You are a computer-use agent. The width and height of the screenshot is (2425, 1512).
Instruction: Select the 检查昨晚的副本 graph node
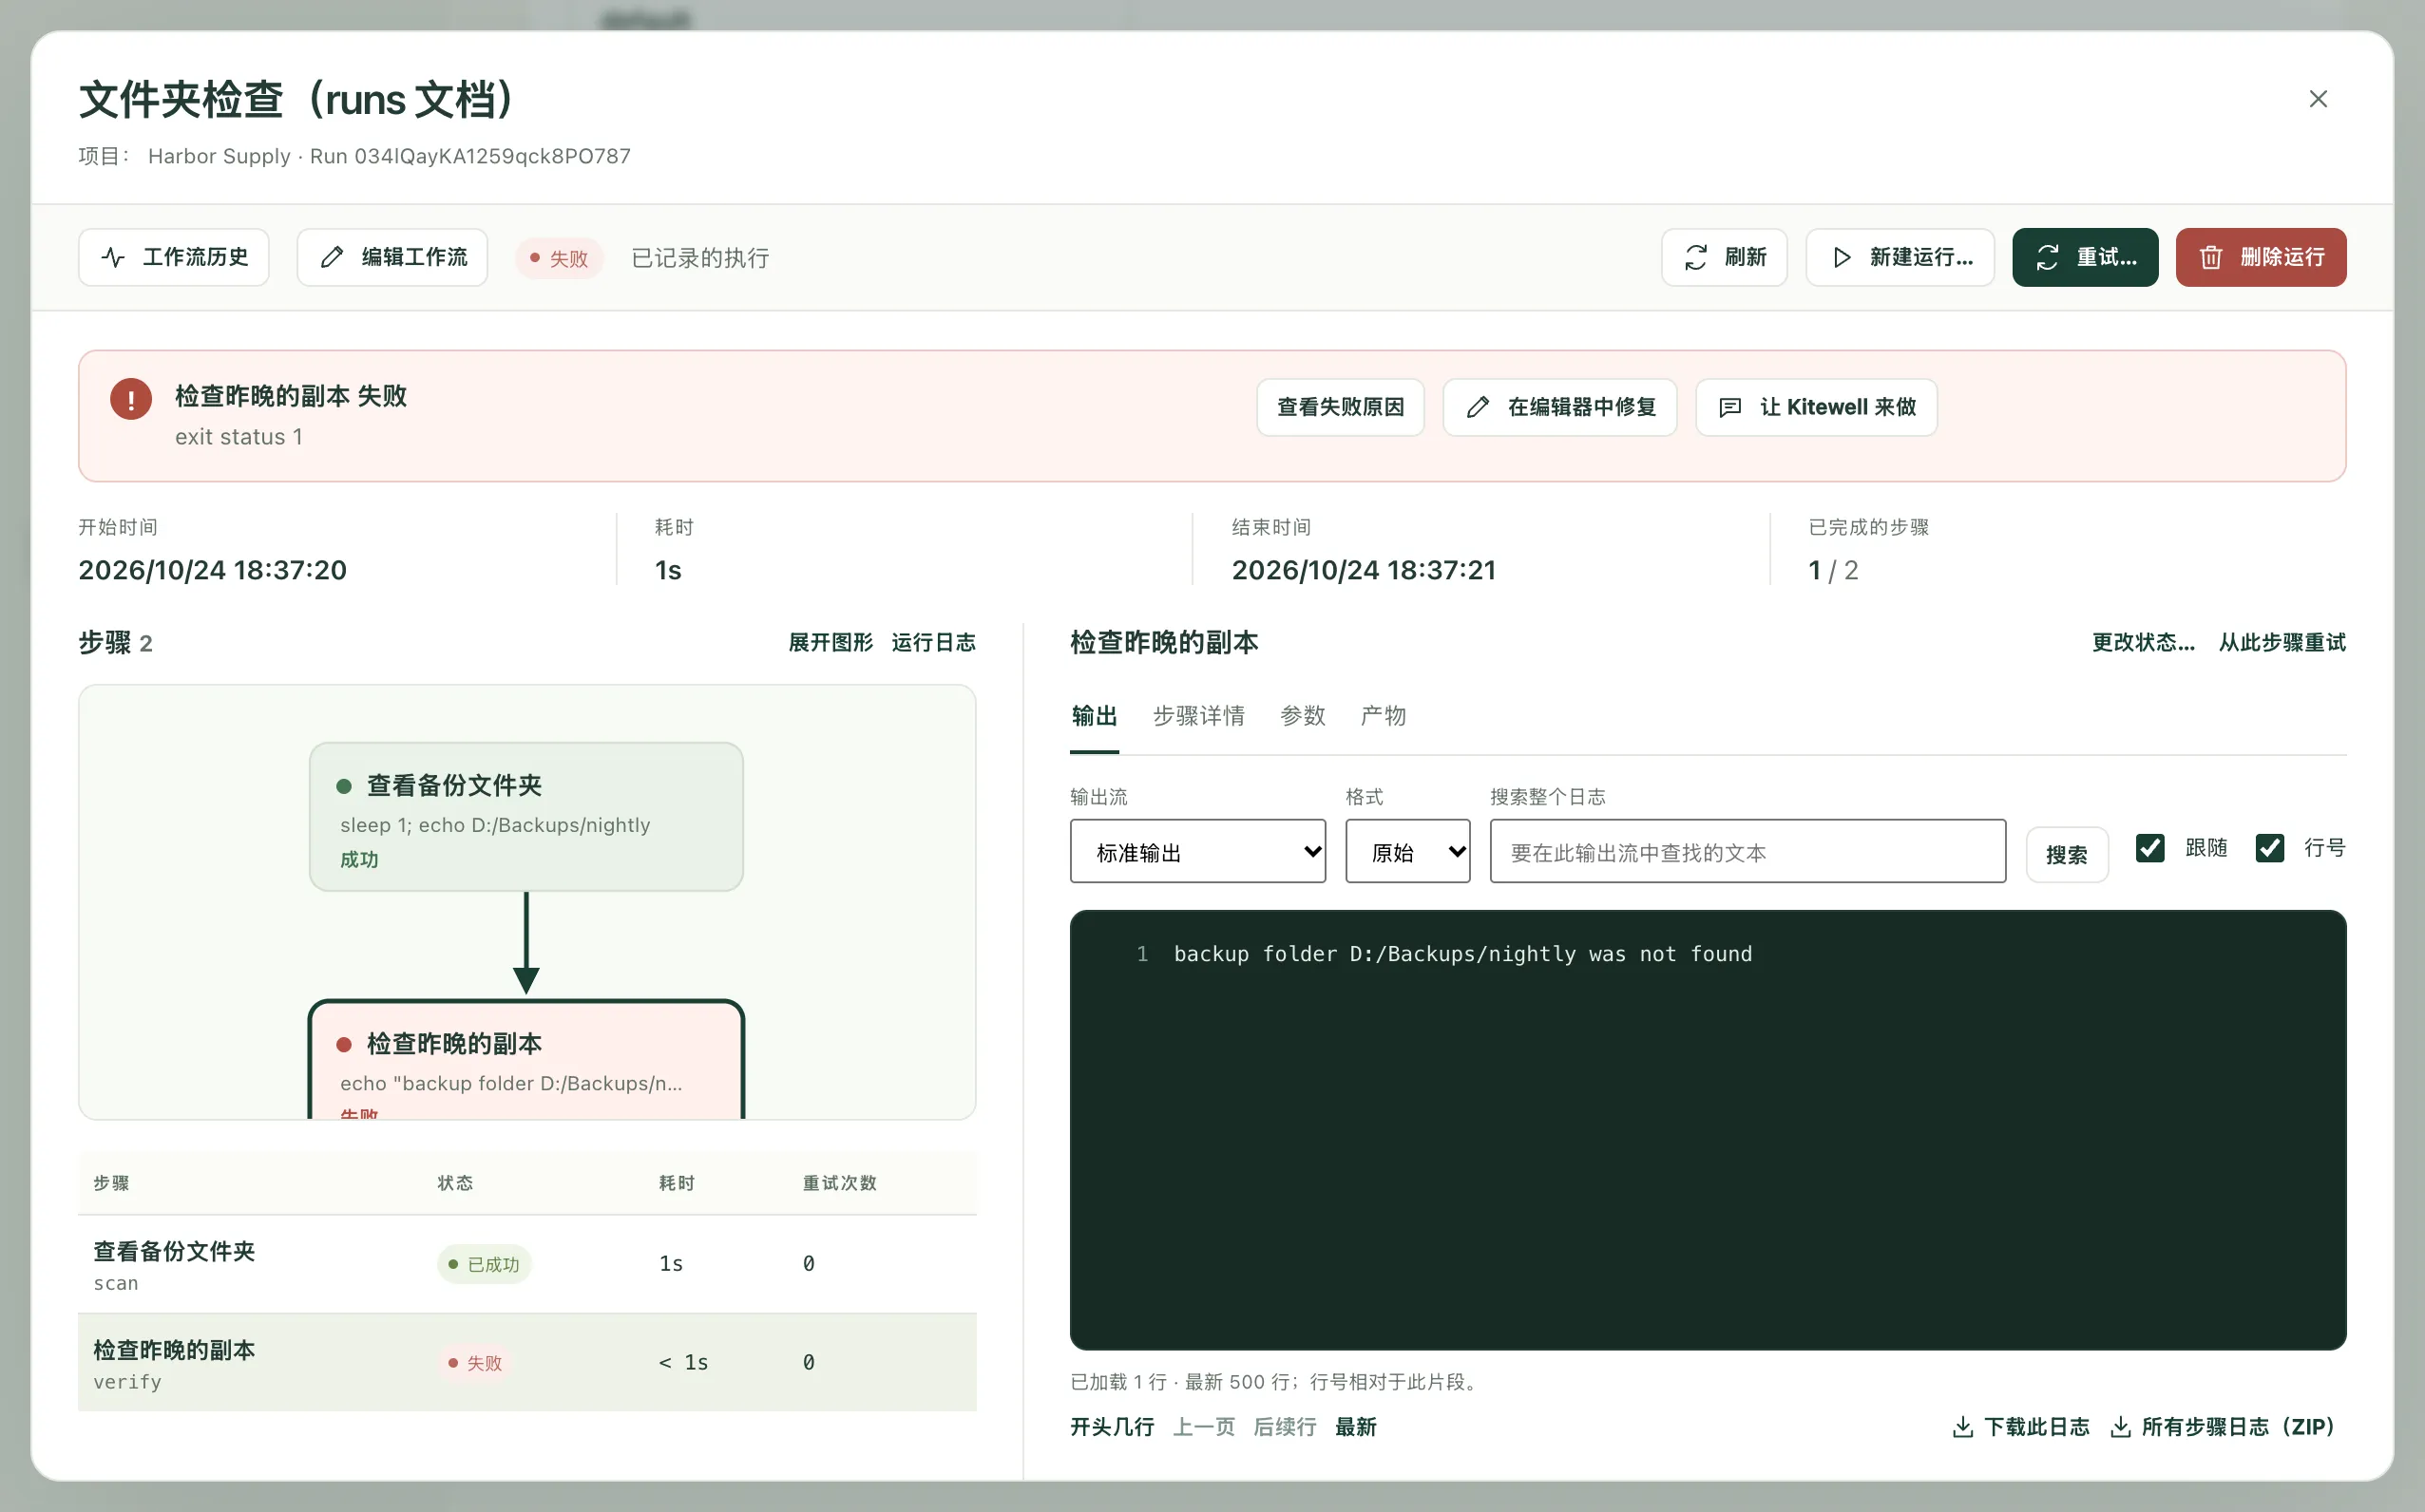click(526, 1060)
